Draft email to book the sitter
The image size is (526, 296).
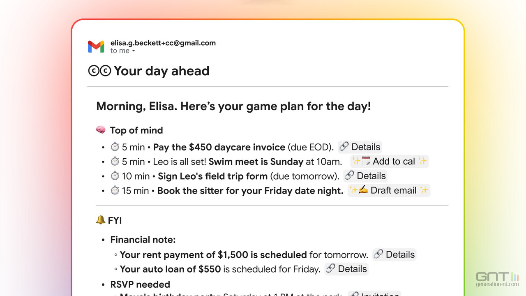coord(389,190)
